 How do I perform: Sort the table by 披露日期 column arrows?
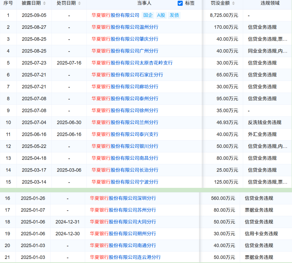[44, 3]
